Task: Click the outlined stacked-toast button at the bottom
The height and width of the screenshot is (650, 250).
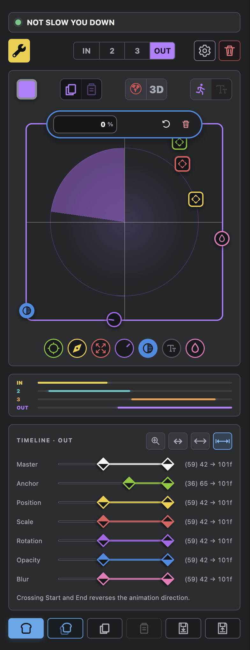Action: pos(65,628)
